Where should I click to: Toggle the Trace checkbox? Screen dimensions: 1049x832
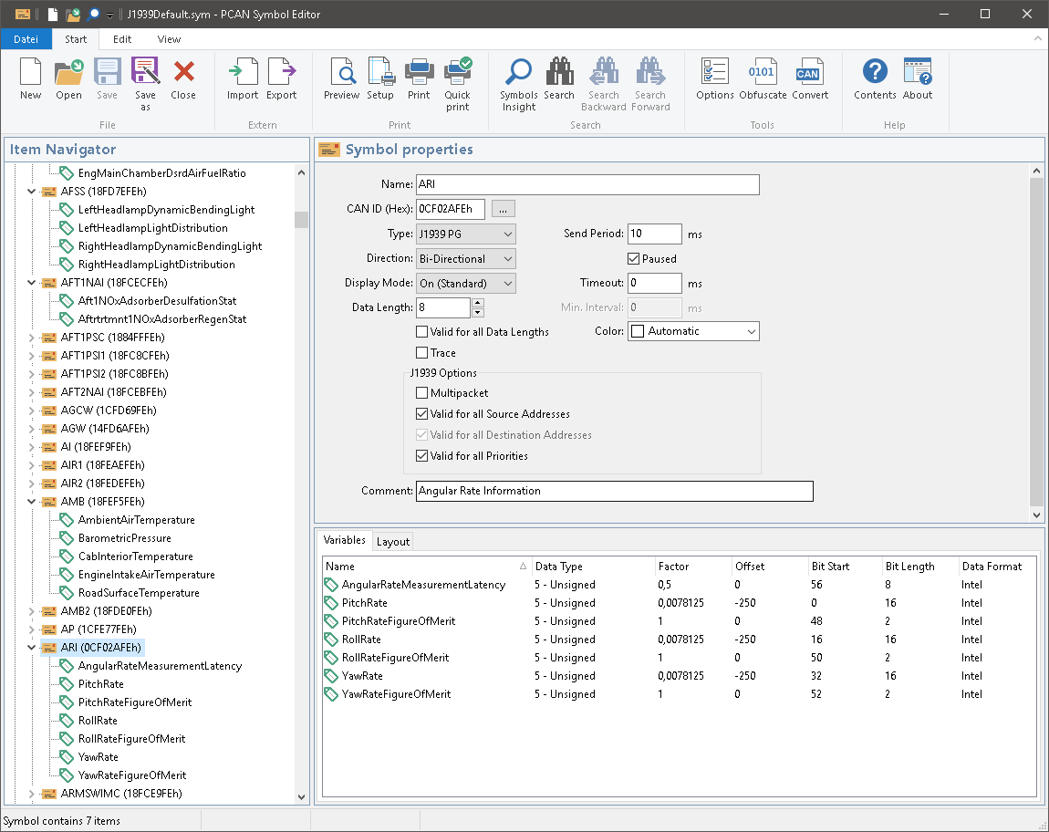pyautogui.click(x=422, y=353)
